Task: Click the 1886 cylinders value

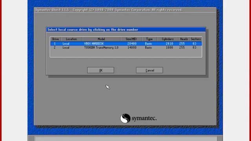Action: point(169,48)
